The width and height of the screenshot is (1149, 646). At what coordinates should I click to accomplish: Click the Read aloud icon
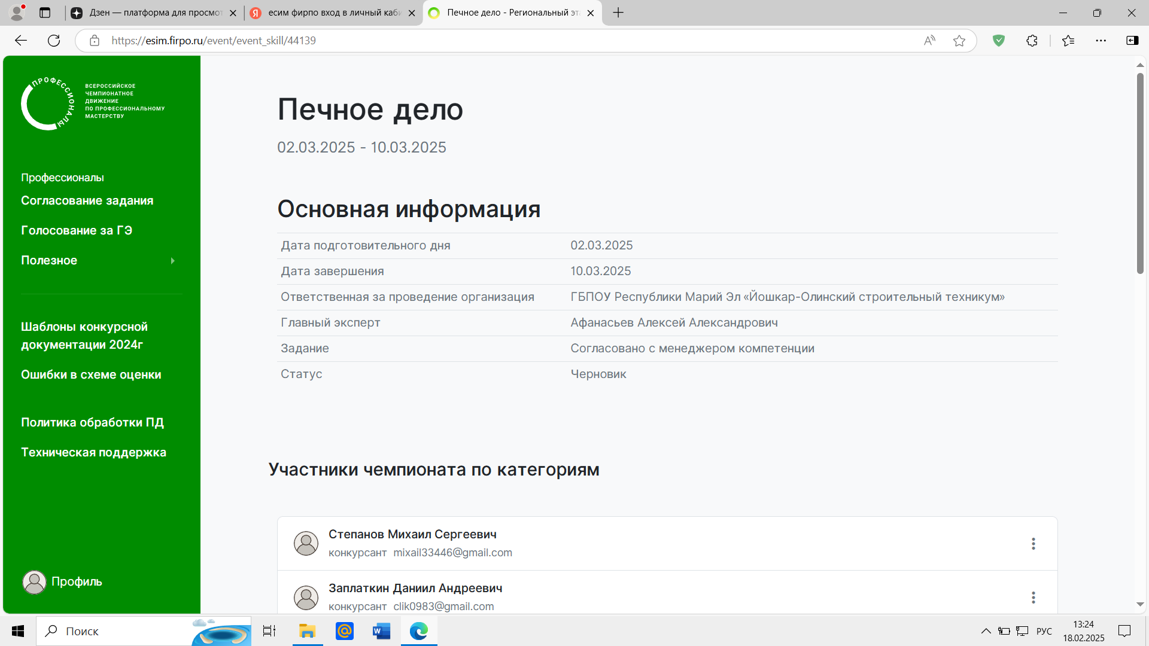coord(929,40)
